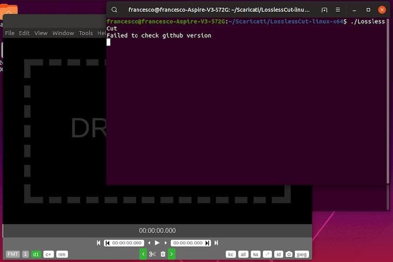Click the cut start time input field
The height and width of the screenshot is (262, 393).
124,243
